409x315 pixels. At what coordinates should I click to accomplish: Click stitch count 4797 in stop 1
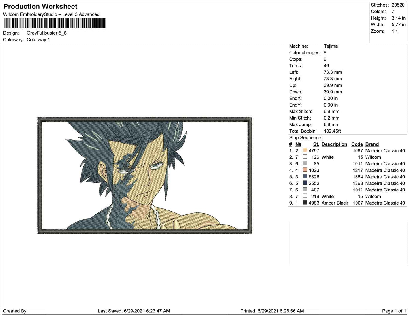(314, 151)
